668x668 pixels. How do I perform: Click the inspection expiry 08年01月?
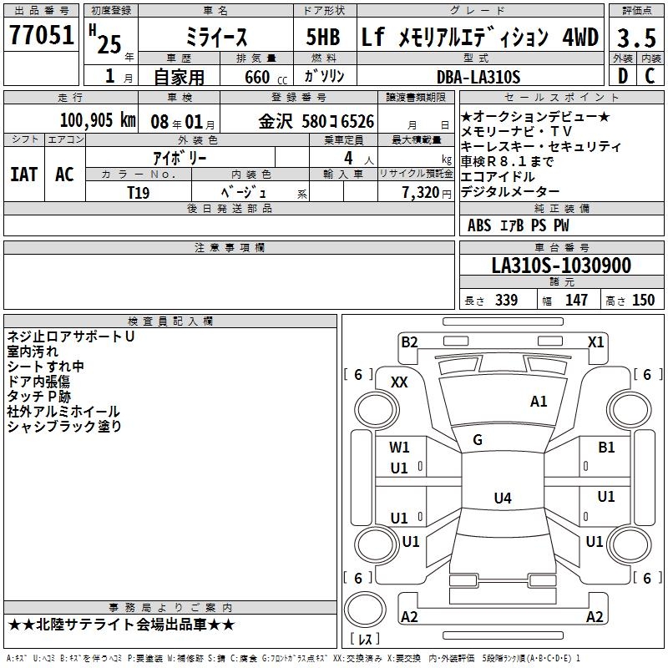pos(183,122)
